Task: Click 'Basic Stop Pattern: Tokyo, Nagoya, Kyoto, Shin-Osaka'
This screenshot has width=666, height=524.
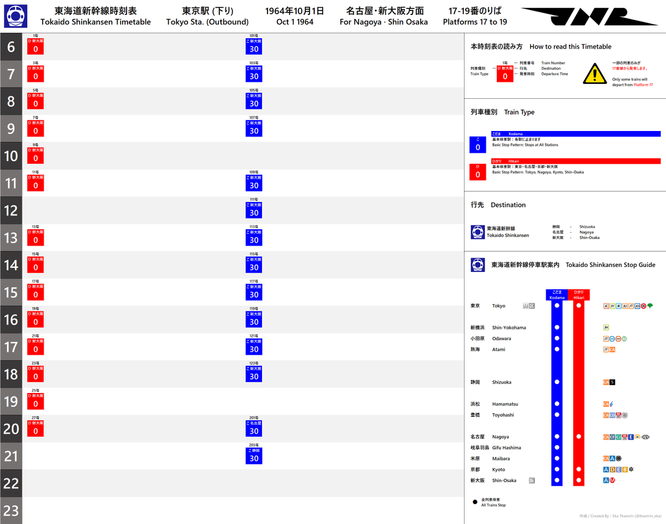Action: click(538, 172)
